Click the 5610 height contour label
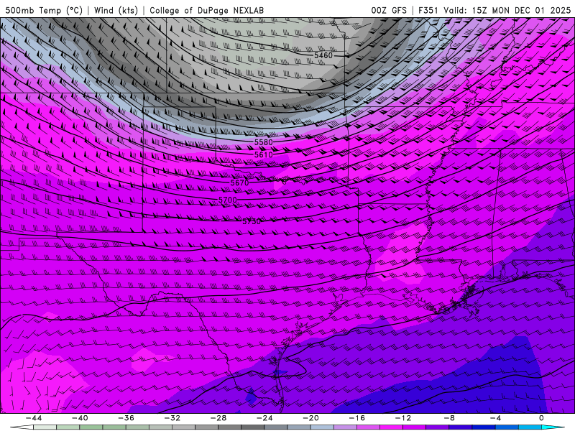The image size is (575, 431). (x=263, y=154)
